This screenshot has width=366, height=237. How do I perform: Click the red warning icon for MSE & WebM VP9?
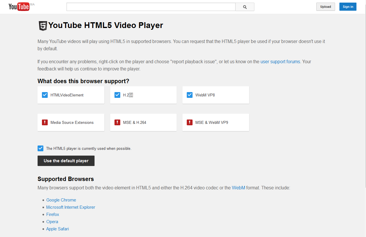pos(190,122)
